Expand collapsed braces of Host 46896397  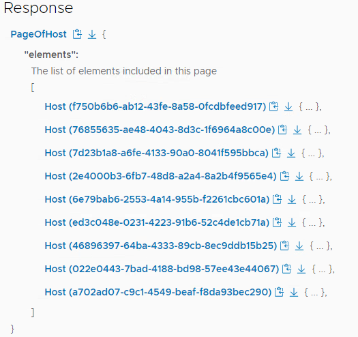[320, 246]
